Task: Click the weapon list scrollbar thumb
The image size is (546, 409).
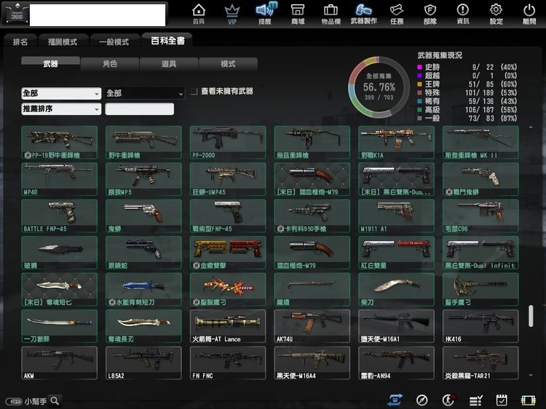Action: click(531, 316)
